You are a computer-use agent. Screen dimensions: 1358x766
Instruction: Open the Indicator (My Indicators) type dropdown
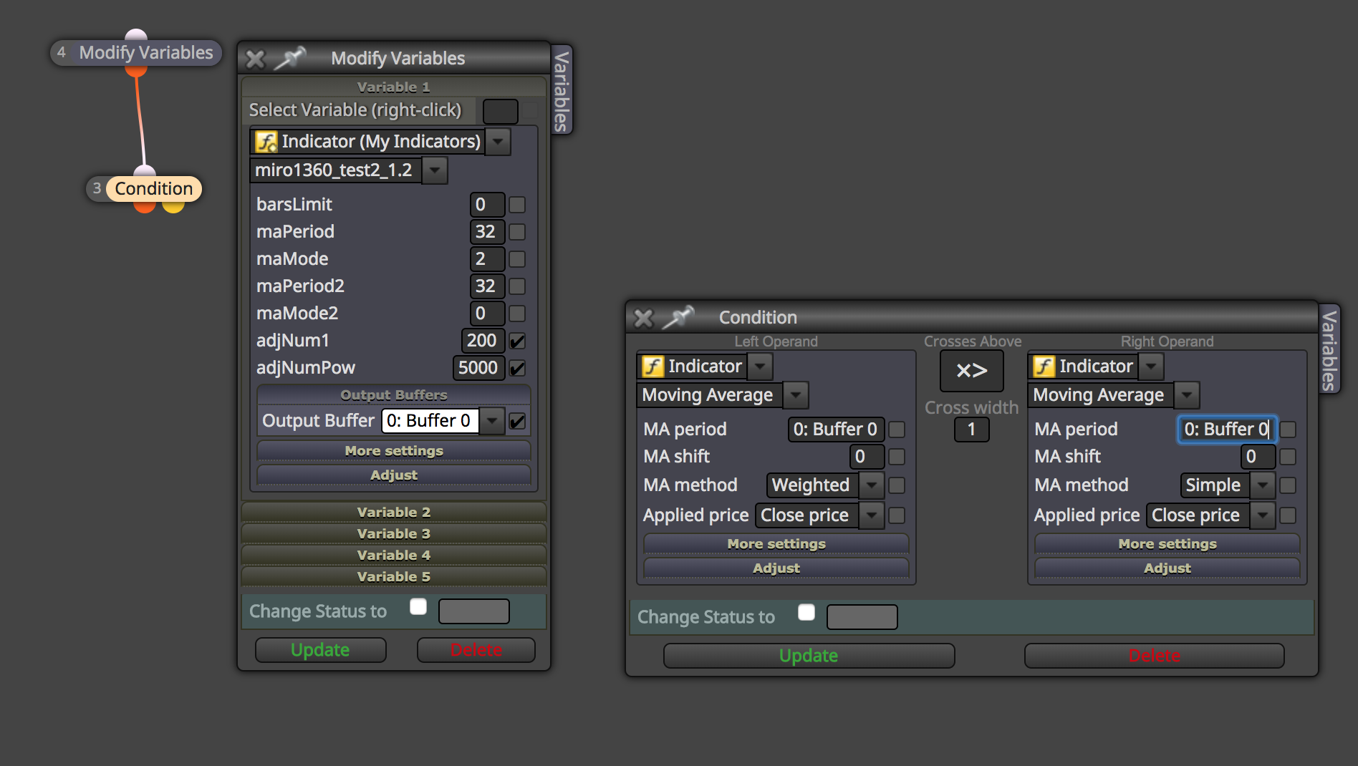pyautogui.click(x=498, y=141)
